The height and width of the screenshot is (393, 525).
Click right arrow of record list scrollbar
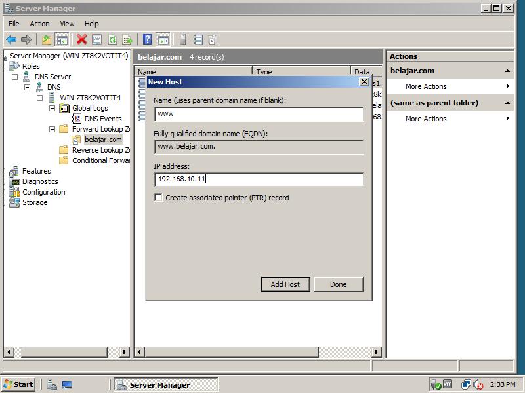pos(376,352)
